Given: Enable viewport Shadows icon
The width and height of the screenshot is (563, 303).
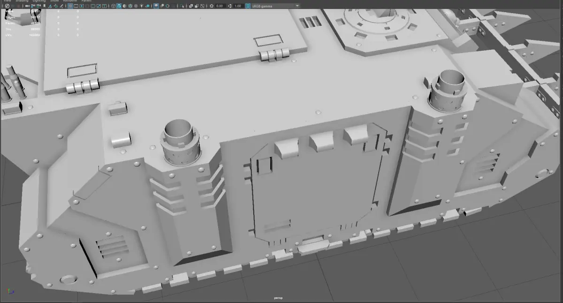Looking at the screenshot, I should pos(147,6).
